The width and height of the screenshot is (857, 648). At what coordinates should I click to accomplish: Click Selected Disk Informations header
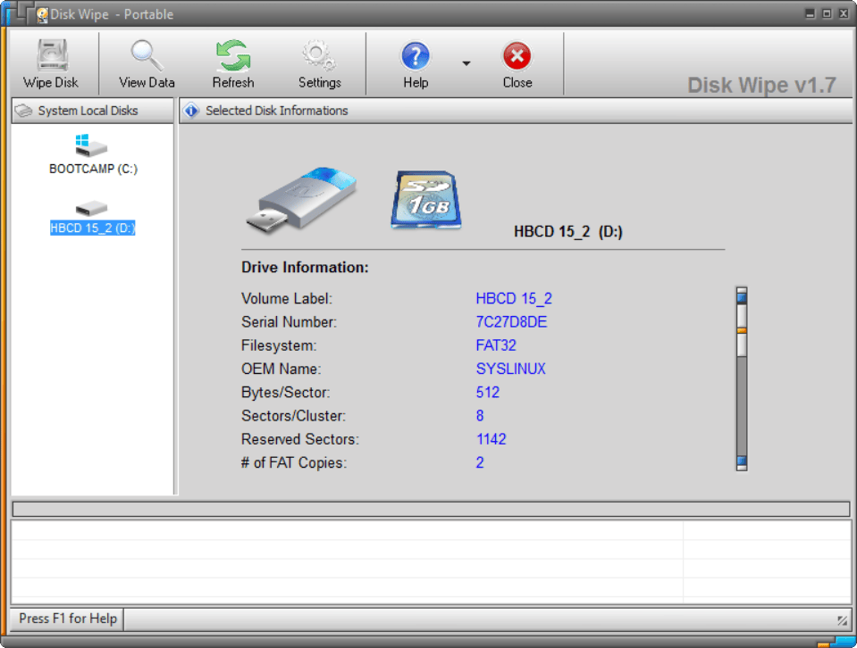[x=516, y=111]
